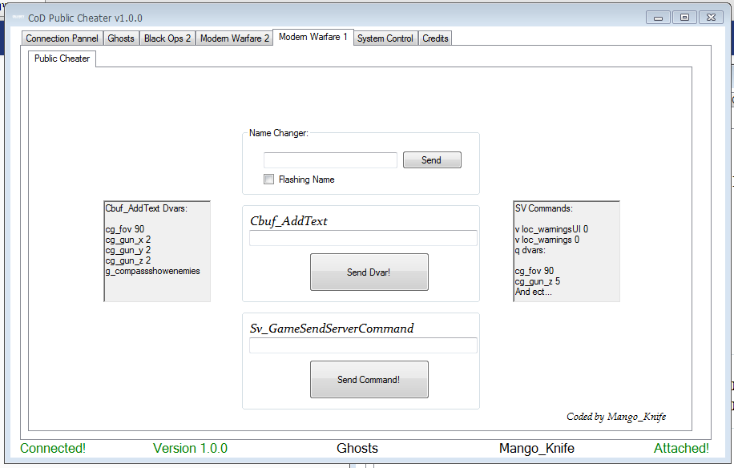Enable the Flashing Name checkbox
734x468 pixels.
click(x=268, y=180)
